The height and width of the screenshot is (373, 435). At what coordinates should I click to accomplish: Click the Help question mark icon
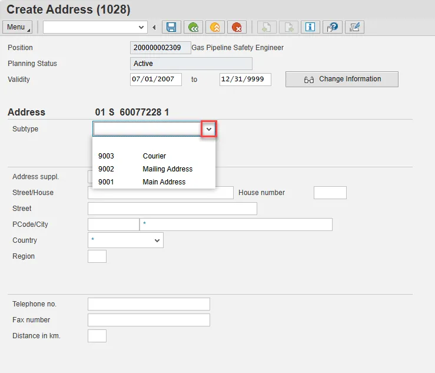click(332, 27)
